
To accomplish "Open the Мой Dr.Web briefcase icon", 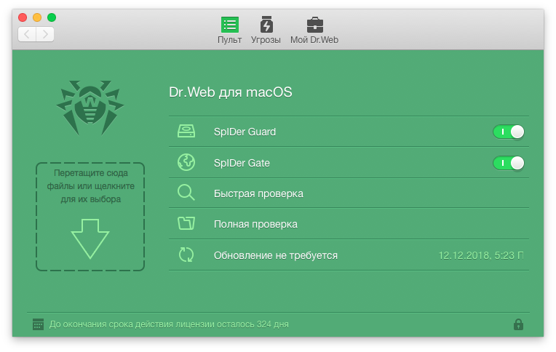I will (x=315, y=25).
